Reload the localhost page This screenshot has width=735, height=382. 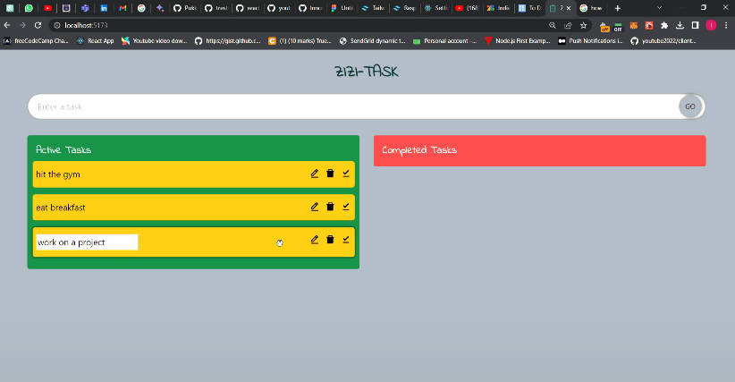(38, 25)
